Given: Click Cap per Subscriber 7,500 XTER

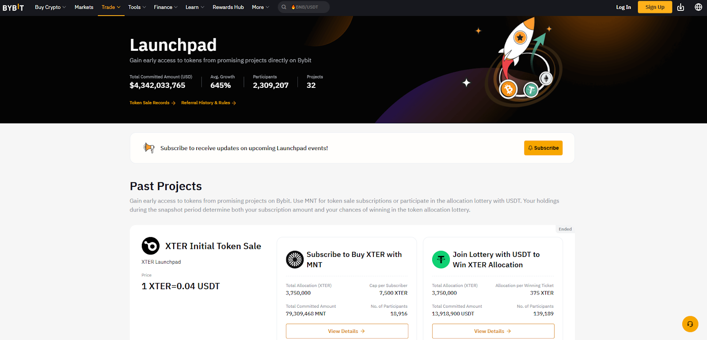Looking at the screenshot, I should pyautogui.click(x=393, y=293).
